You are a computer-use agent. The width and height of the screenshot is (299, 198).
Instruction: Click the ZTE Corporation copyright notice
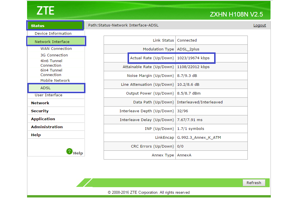click(149, 193)
